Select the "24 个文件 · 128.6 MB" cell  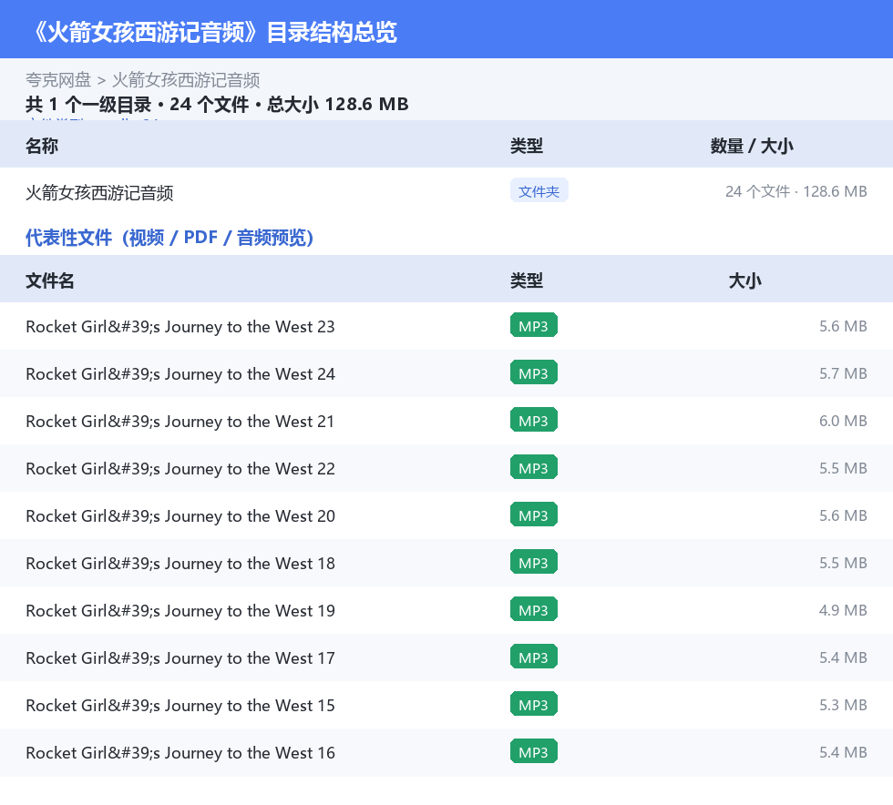point(795,191)
